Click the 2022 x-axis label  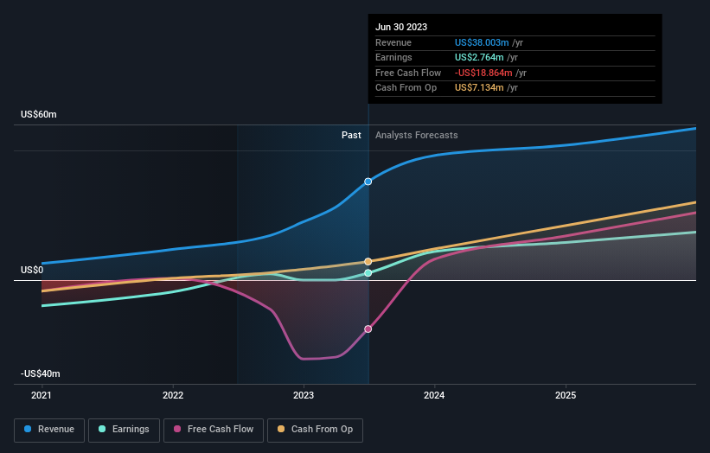[x=173, y=396]
